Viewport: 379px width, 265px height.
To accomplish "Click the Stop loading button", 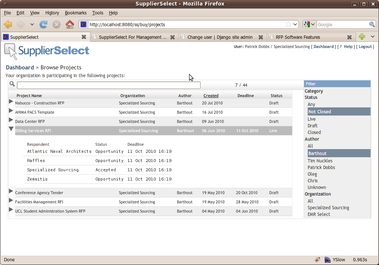I will [x=56, y=24].
